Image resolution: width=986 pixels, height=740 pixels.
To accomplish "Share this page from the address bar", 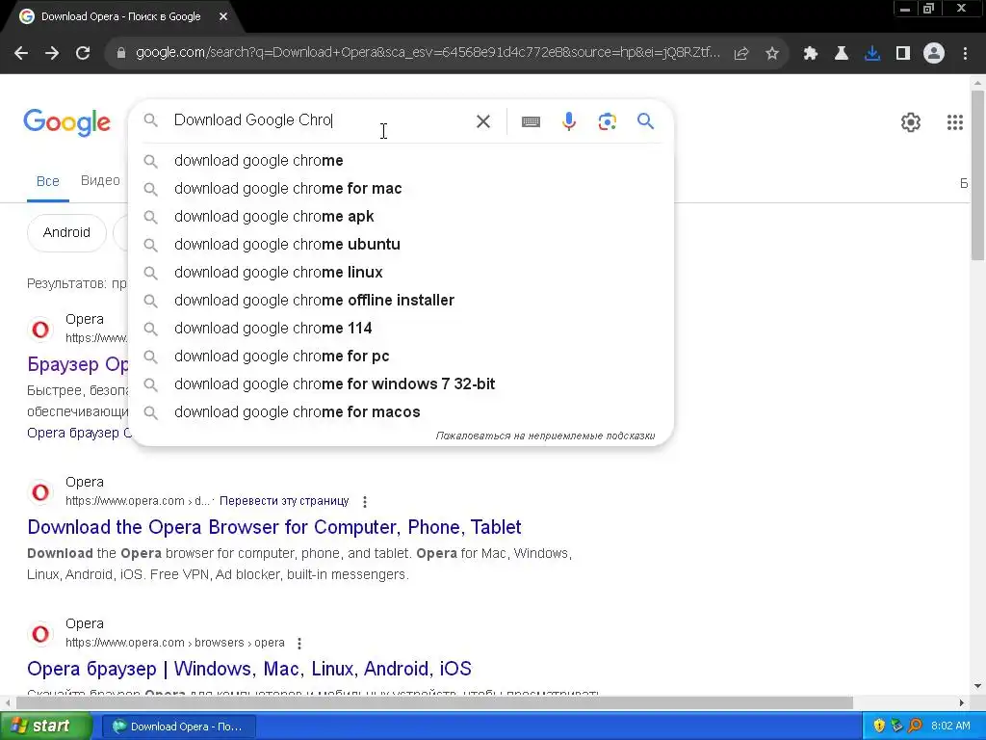I will point(741,54).
